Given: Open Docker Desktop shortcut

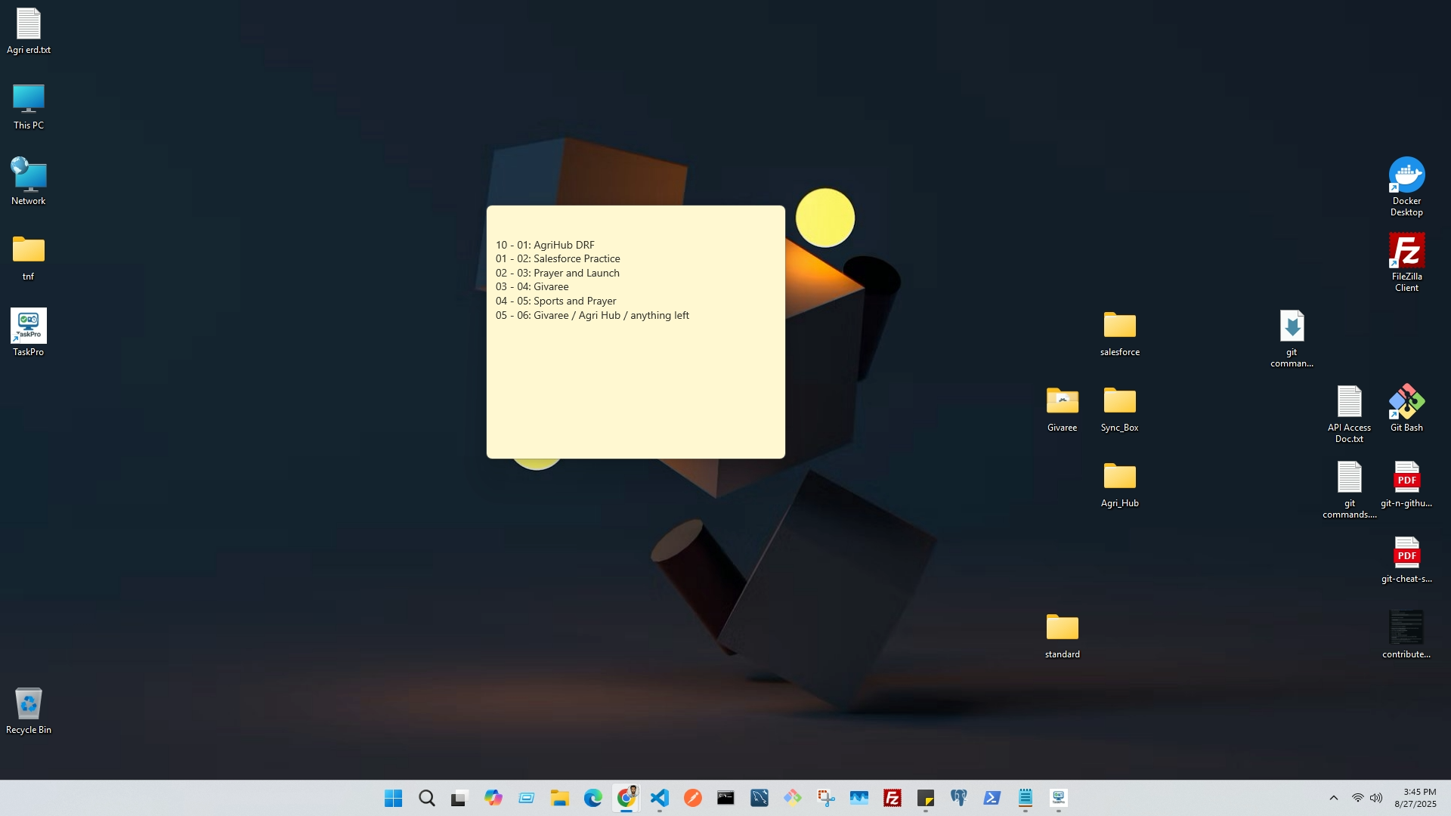Looking at the screenshot, I should pyautogui.click(x=1406, y=186).
